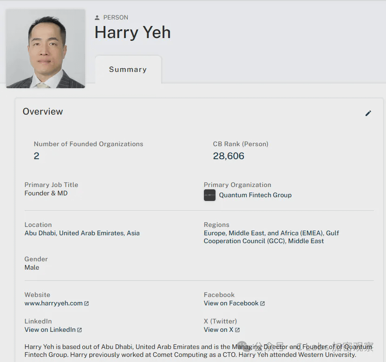Open the Quantum Fintech Group organization link
This screenshot has height=362, width=386.
click(x=255, y=195)
